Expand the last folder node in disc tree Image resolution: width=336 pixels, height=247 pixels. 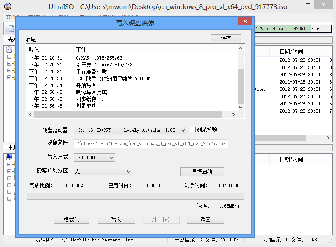tap(9, 77)
